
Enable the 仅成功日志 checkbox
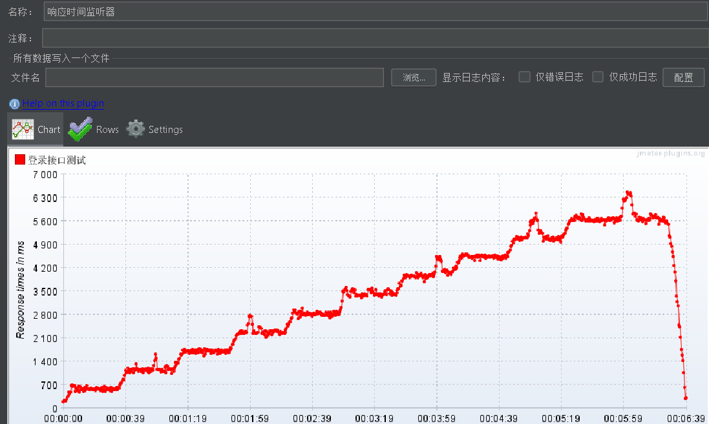click(598, 77)
